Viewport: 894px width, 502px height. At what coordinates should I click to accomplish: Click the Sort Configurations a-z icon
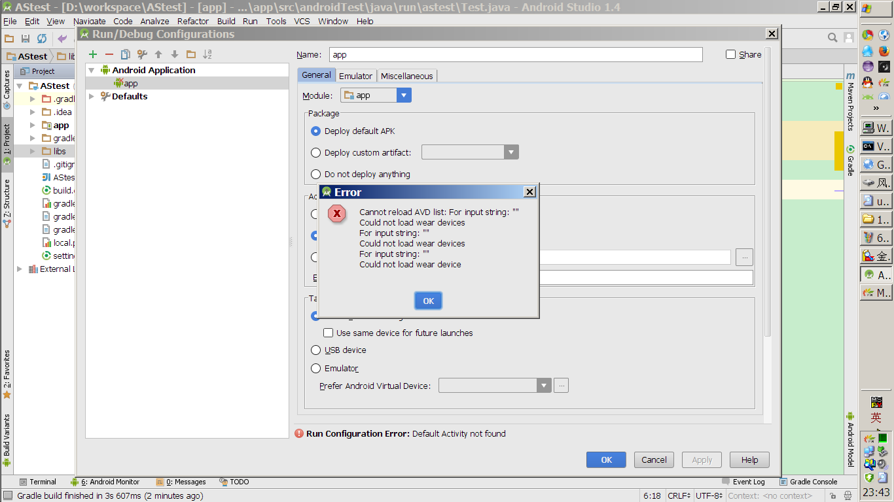(207, 54)
